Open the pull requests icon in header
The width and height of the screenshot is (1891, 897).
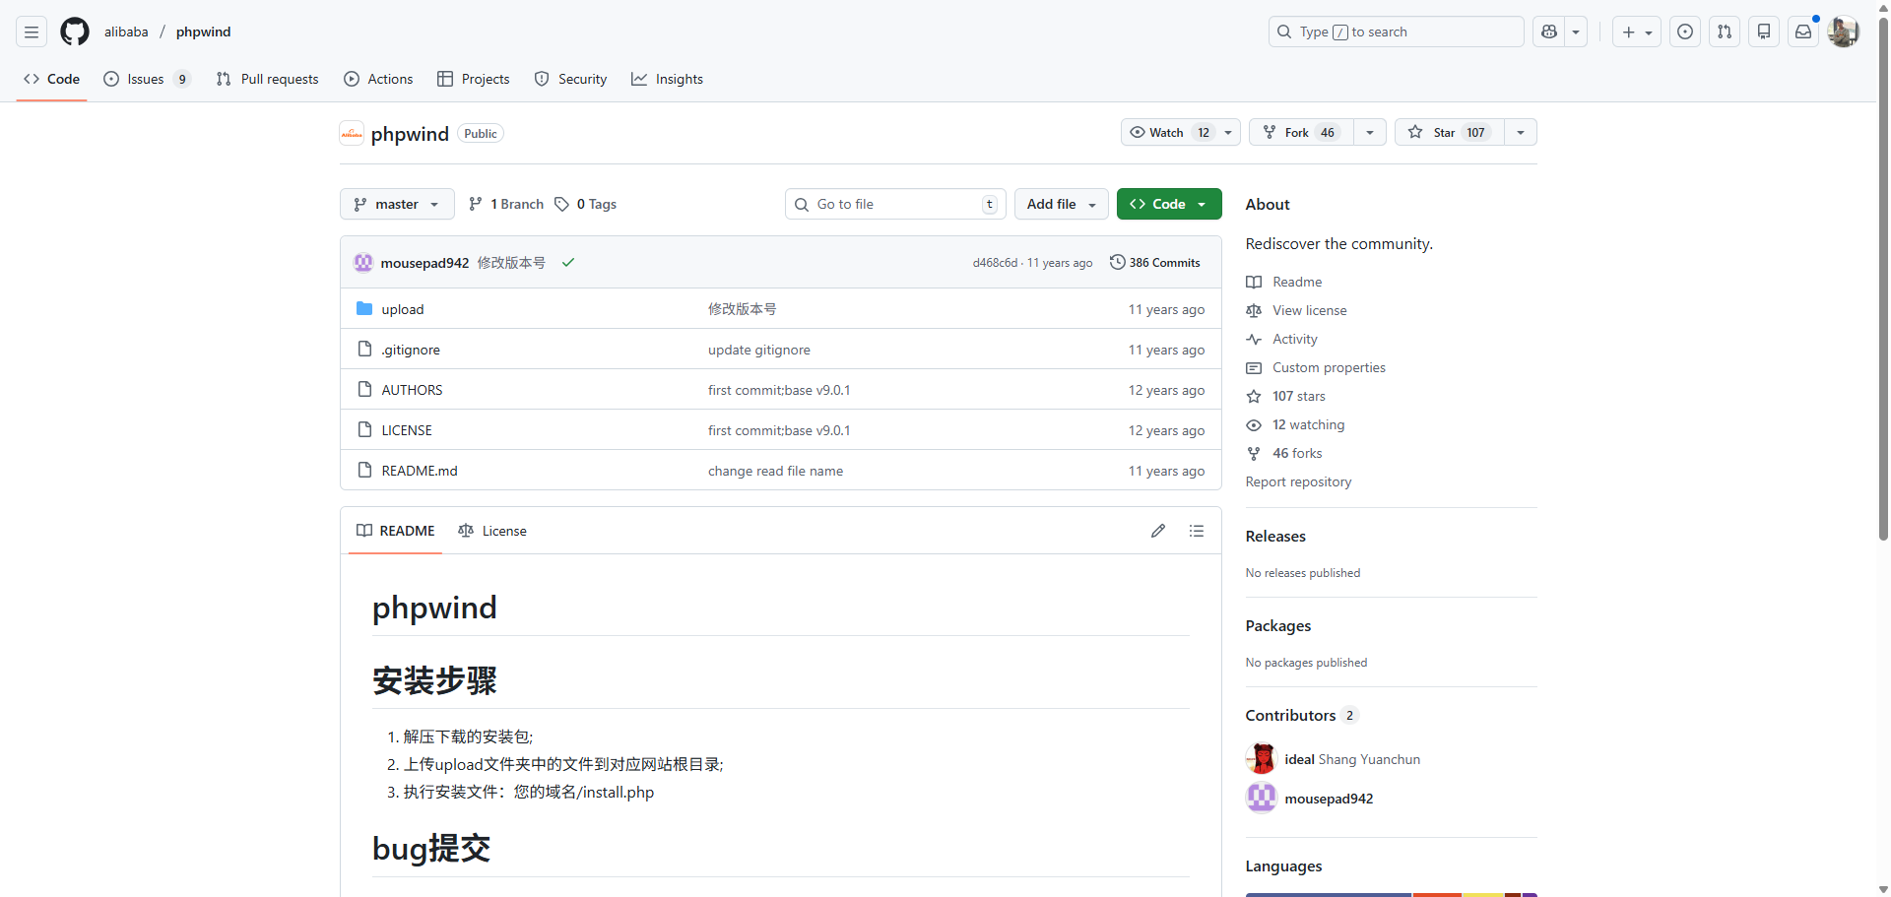pyautogui.click(x=1725, y=32)
